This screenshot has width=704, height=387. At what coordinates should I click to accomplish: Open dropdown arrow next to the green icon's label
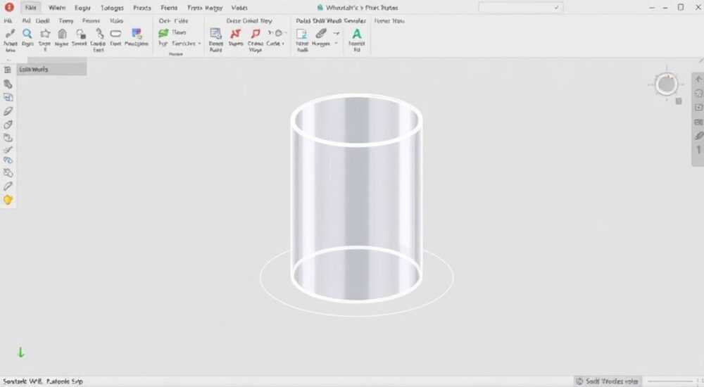199,44
